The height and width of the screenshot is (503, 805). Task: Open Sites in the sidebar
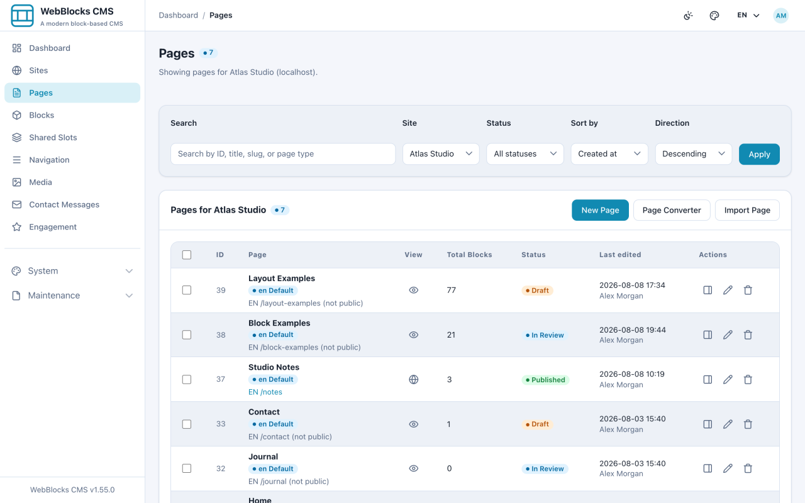click(72, 70)
